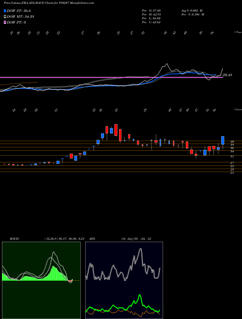The image size is (242, 319).
Task: Click the price level label 31
Action: point(232,157)
